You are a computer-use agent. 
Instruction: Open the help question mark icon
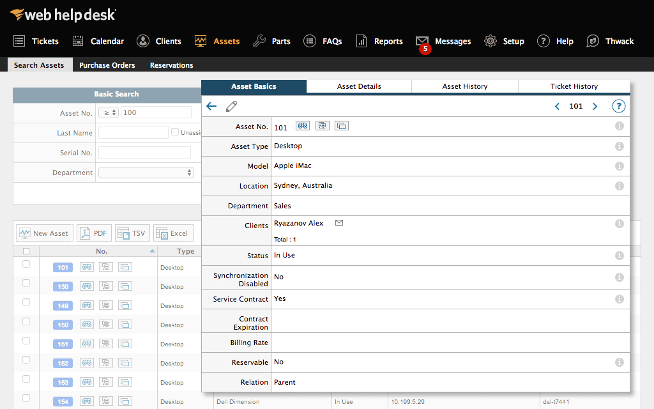coord(618,106)
